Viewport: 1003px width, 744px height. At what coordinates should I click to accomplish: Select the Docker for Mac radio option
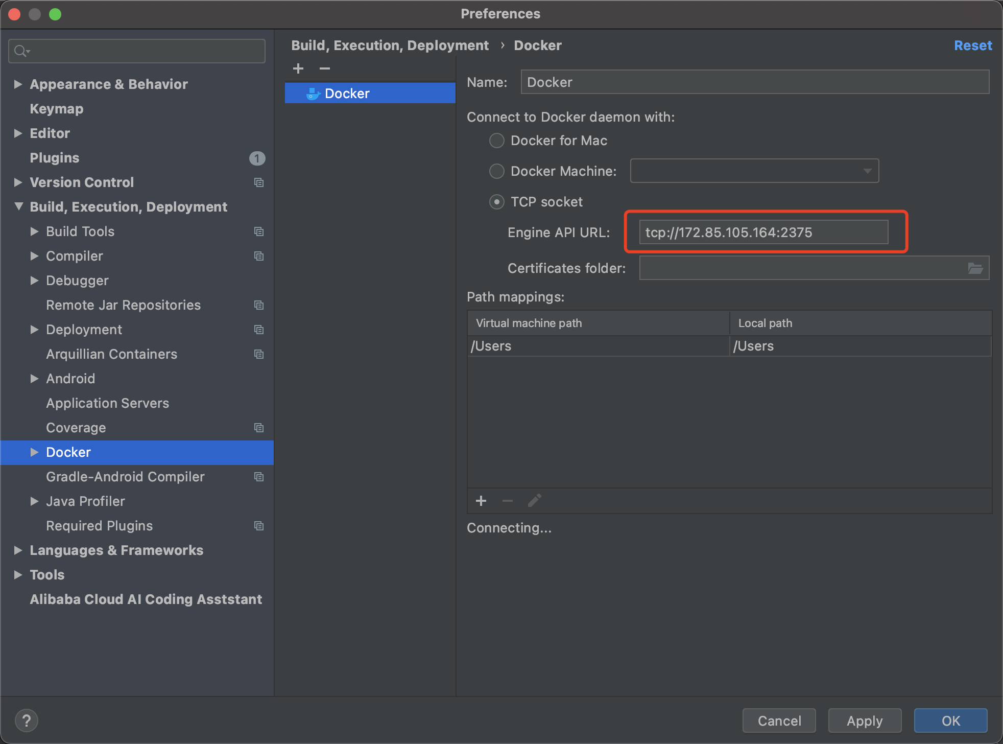coord(496,141)
